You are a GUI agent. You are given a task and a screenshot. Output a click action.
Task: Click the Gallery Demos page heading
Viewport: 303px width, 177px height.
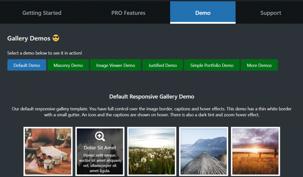[x=29, y=38]
